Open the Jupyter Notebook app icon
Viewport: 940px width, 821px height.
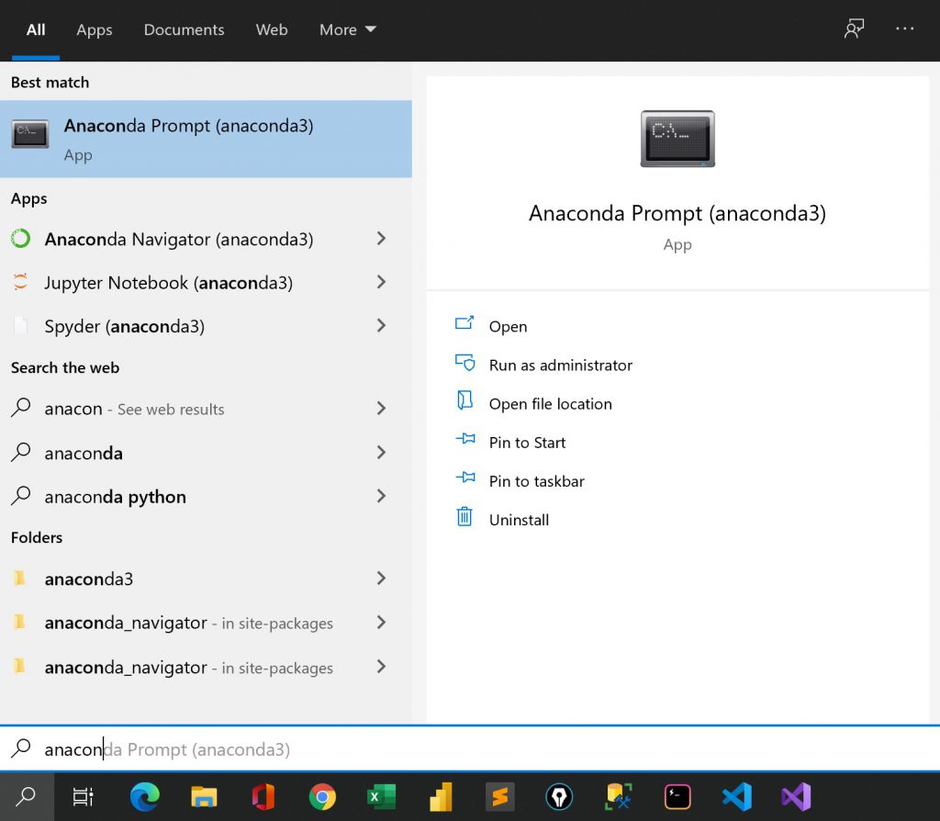21,283
